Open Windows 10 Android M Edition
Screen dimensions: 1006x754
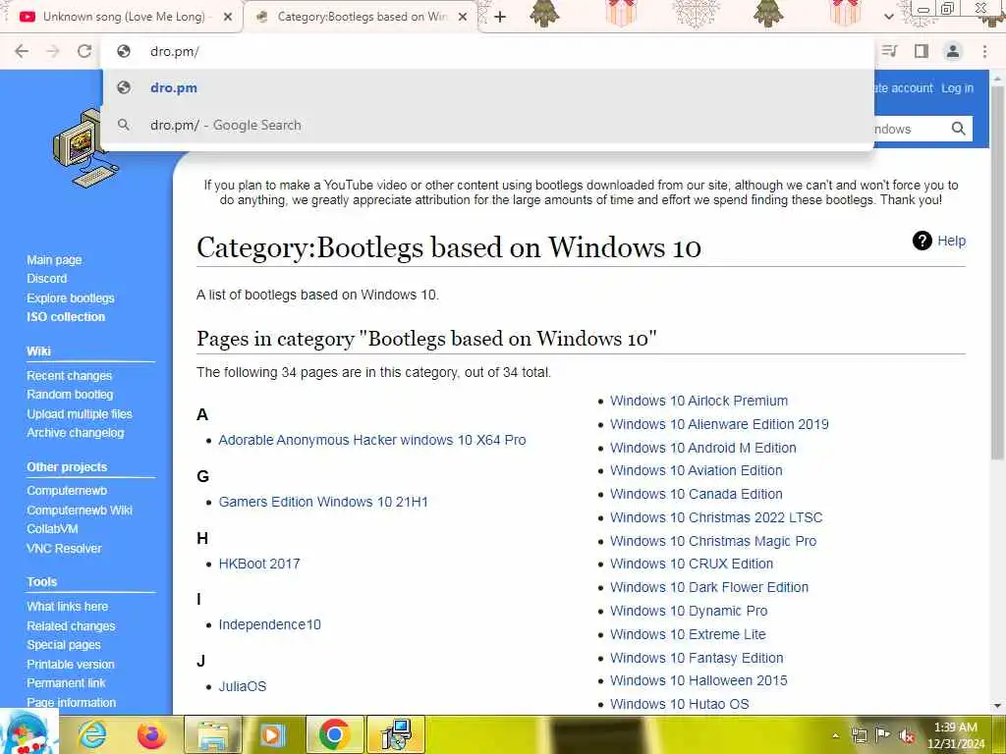coord(703,448)
